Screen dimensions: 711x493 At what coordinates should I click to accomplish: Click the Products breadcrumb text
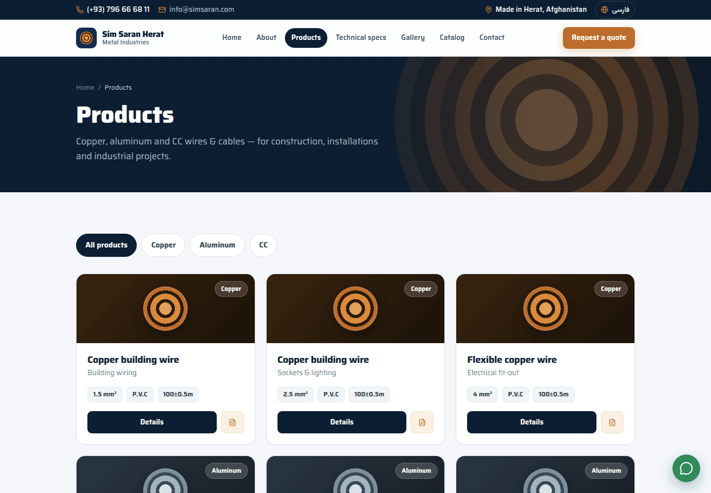(x=118, y=88)
